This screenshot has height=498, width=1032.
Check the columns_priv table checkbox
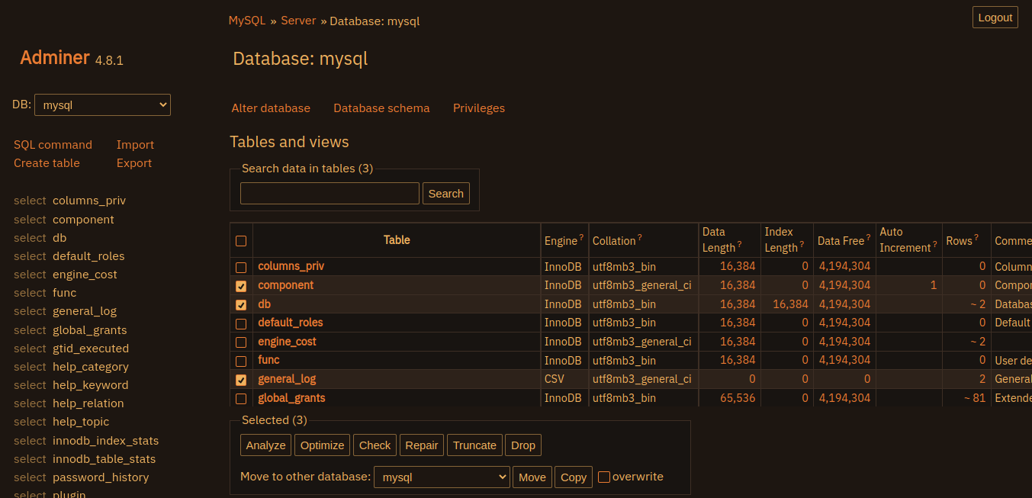tap(241, 268)
